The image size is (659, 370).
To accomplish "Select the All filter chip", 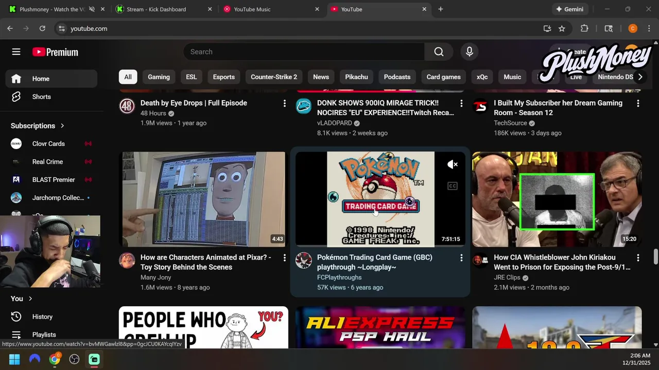I will (x=128, y=77).
